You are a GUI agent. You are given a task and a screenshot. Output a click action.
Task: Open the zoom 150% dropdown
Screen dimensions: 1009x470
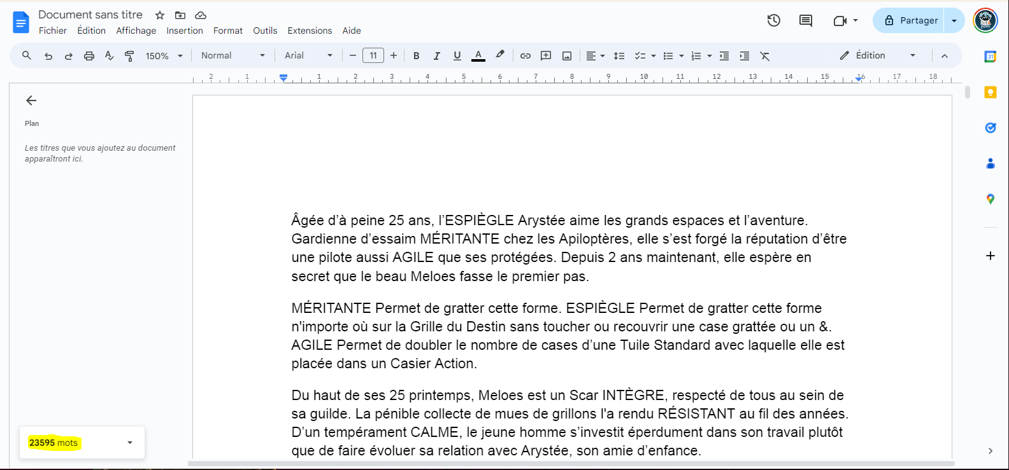164,56
